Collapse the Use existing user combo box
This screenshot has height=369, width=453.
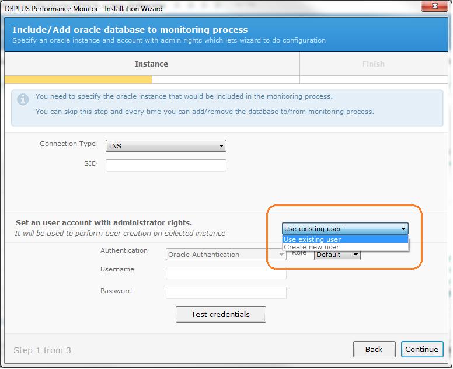[345, 228]
